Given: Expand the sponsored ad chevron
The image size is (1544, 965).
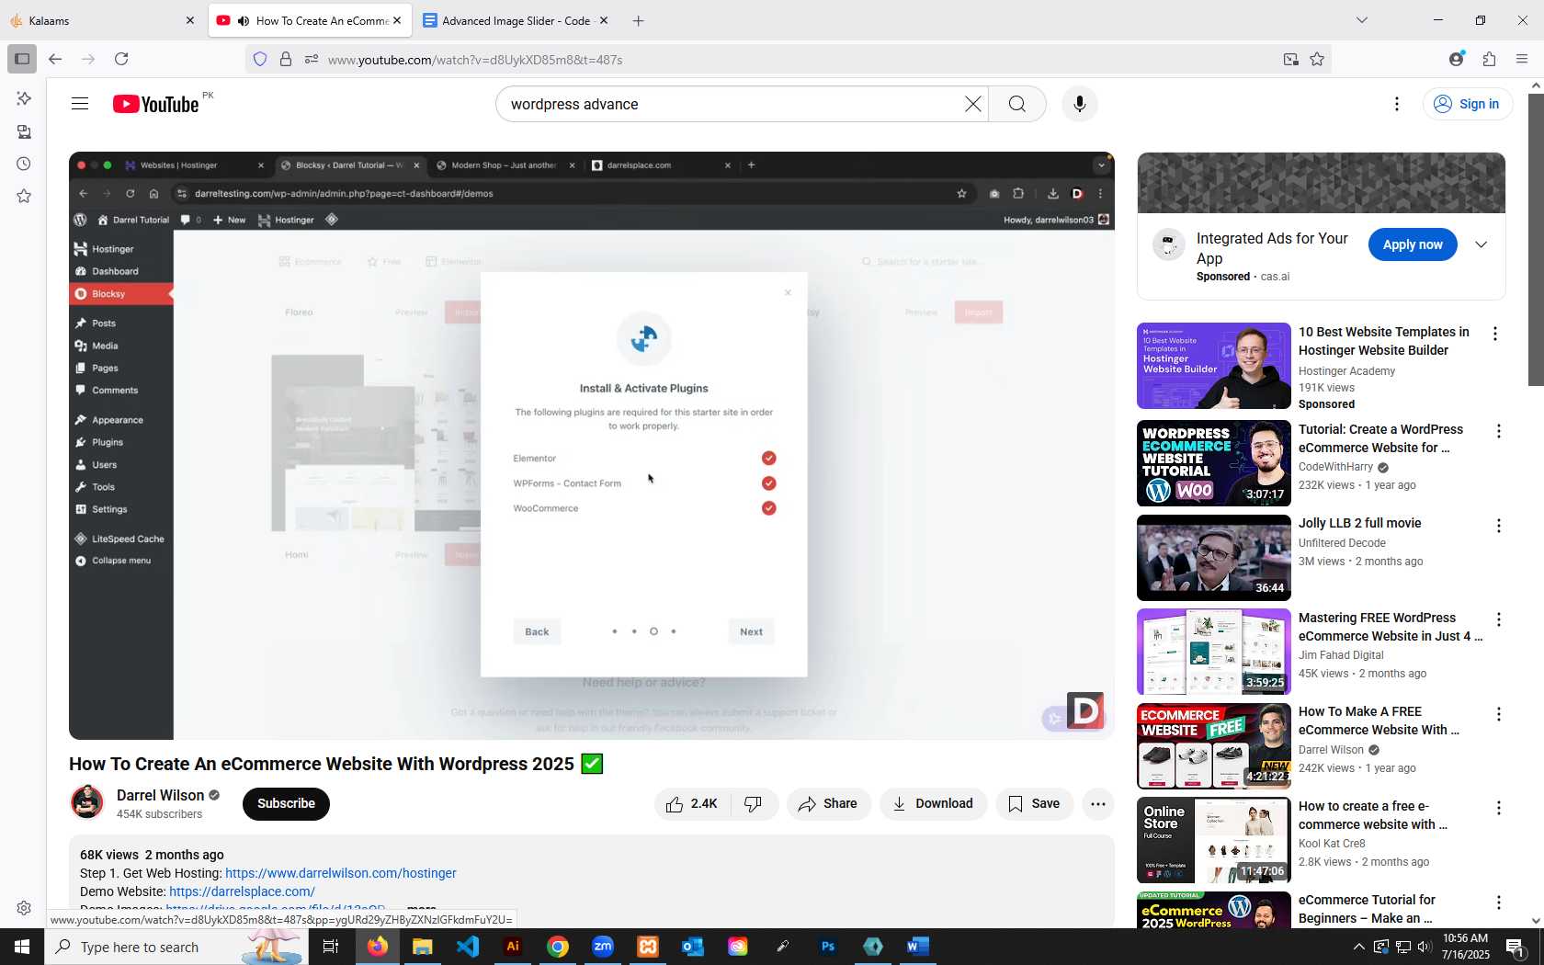Looking at the screenshot, I should tap(1482, 245).
